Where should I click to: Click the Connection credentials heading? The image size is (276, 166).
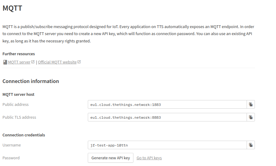click(24, 135)
